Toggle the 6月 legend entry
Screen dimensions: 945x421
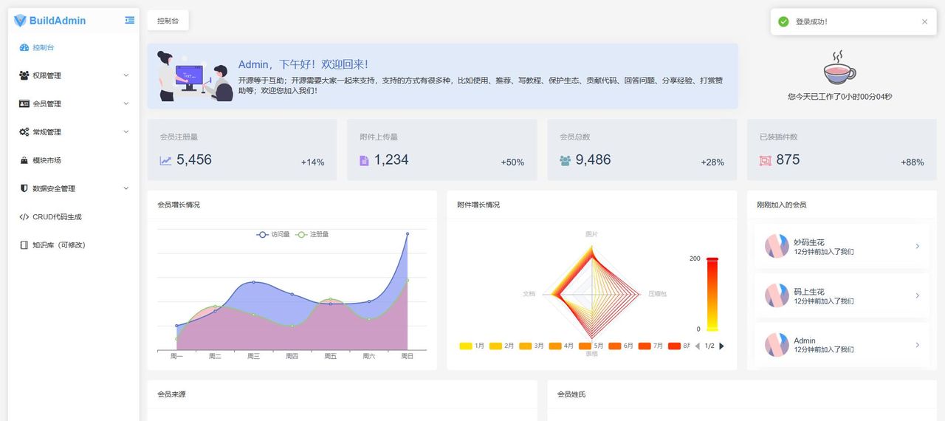pyautogui.click(x=621, y=346)
